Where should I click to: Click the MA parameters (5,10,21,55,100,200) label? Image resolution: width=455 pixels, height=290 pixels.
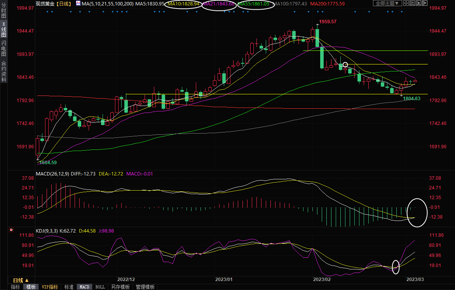click(x=108, y=3)
